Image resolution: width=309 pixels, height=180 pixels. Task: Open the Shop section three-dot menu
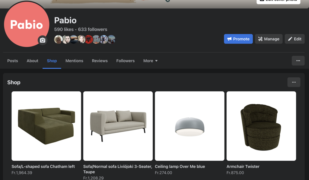click(x=294, y=82)
